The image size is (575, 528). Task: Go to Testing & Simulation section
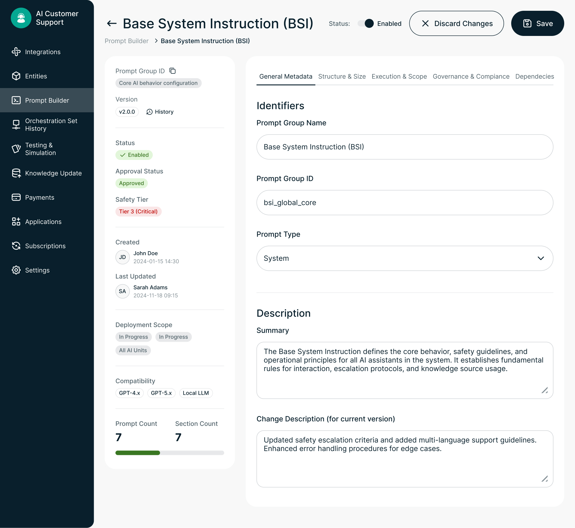[40, 149]
